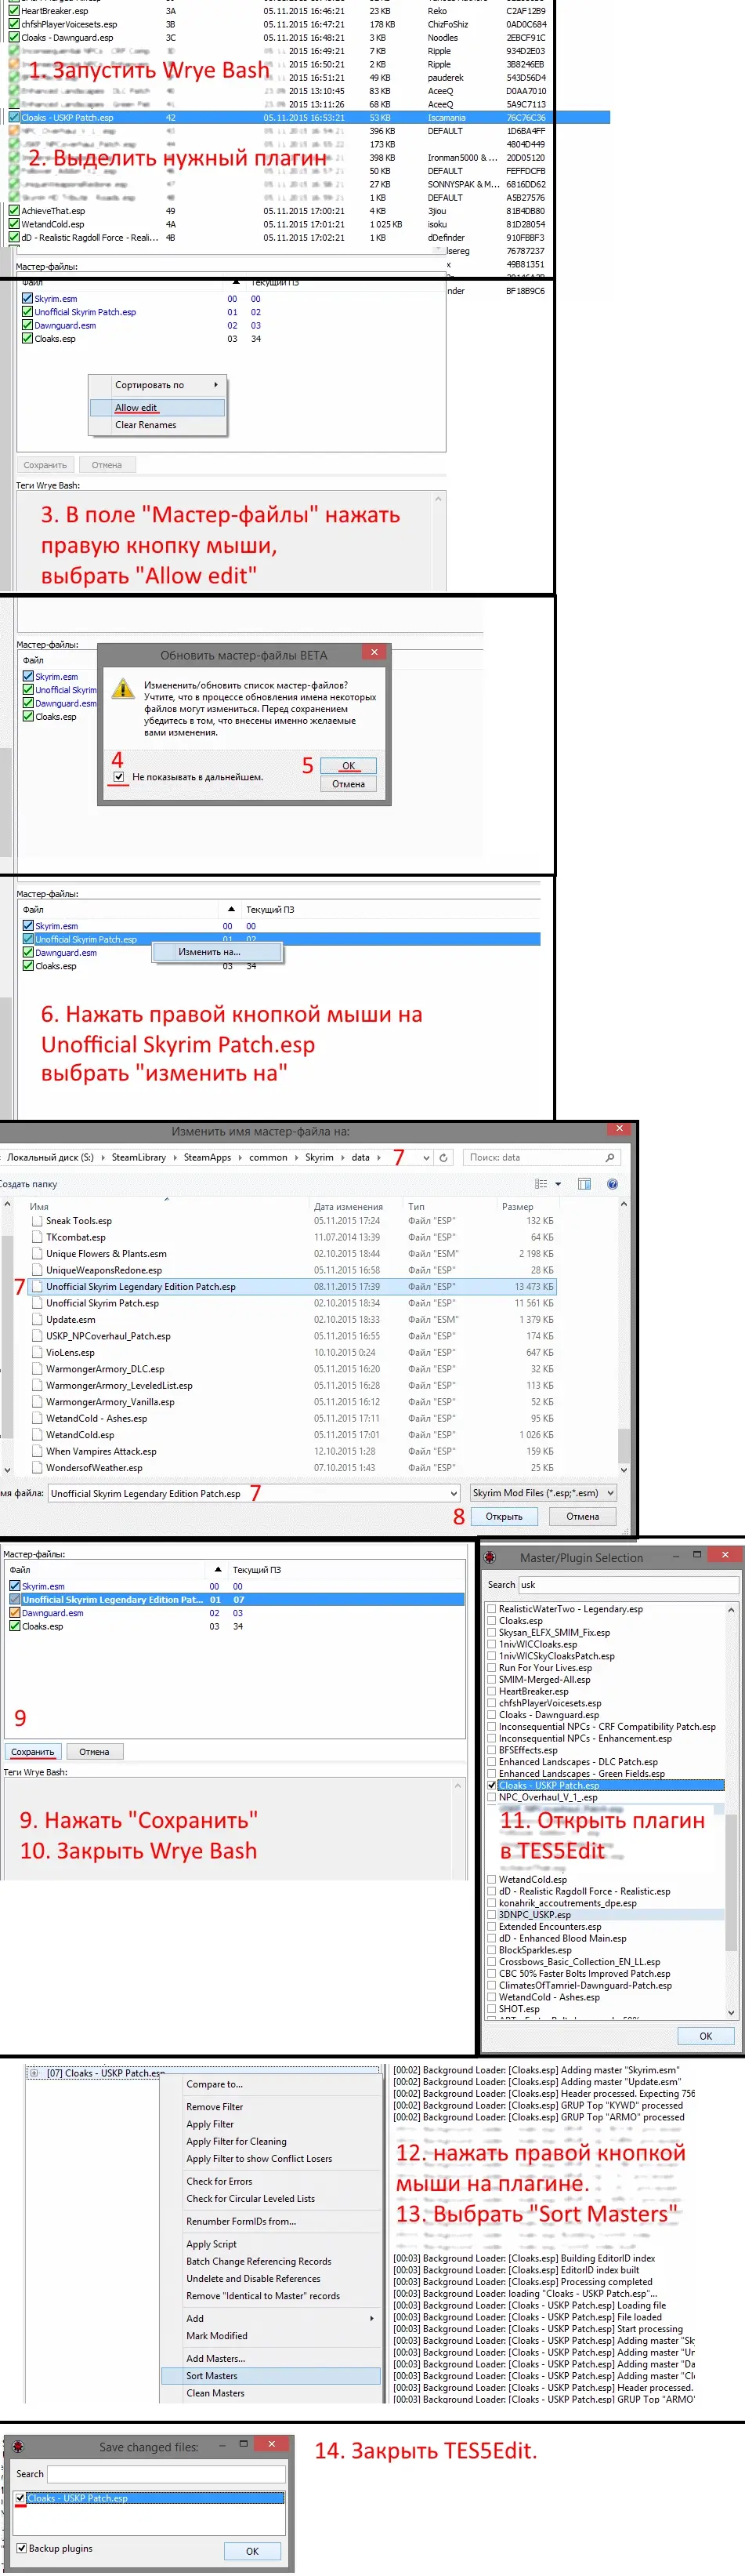
Task: Open the help icon in file dialog toolbar
Action: tap(612, 1184)
